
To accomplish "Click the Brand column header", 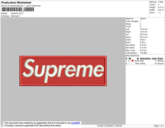I will [160, 58].
